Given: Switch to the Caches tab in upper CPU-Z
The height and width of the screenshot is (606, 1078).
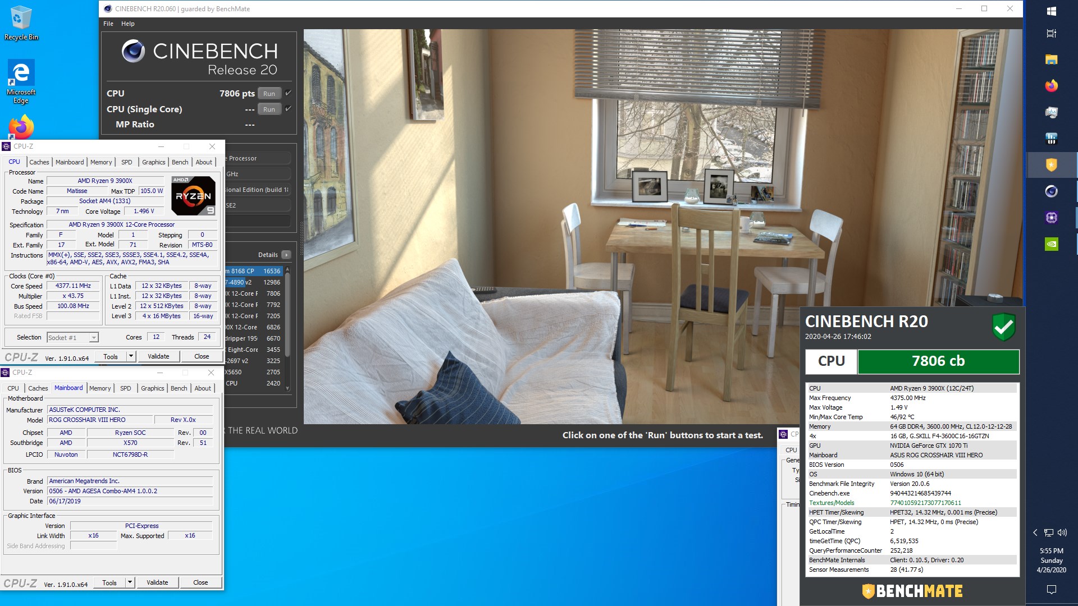Looking at the screenshot, I should tap(39, 162).
